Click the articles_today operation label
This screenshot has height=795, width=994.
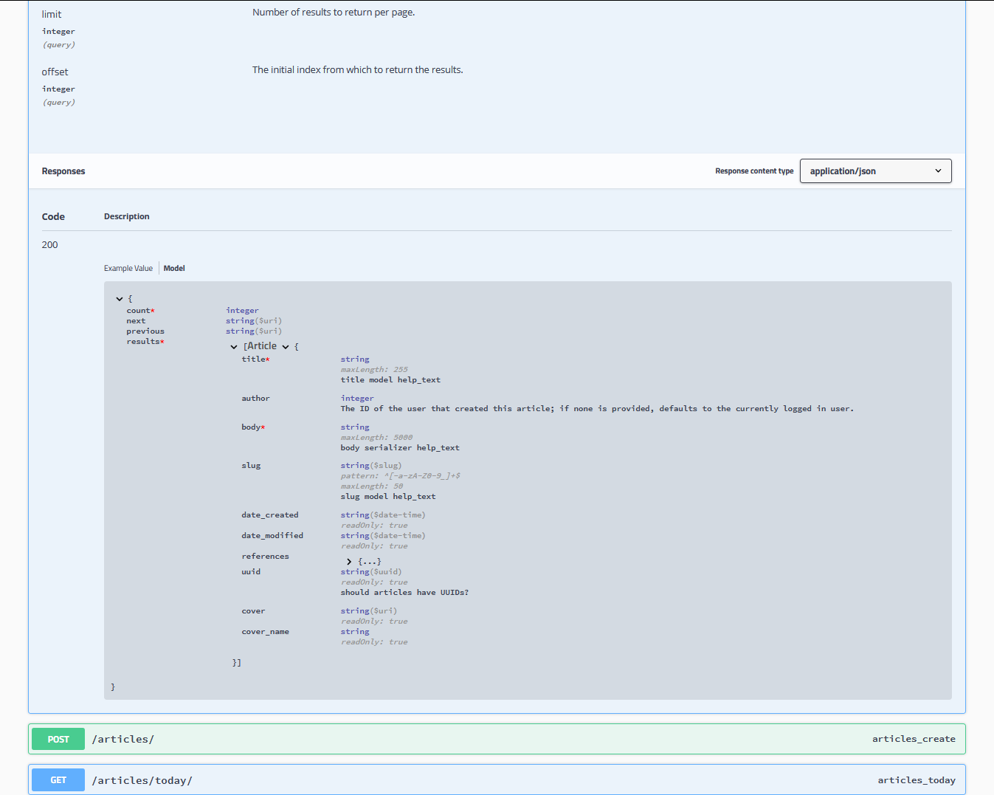pyautogui.click(x=917, y=779)
